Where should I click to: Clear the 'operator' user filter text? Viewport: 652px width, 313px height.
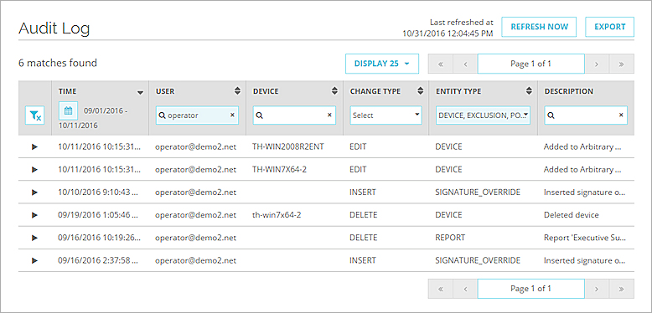[232, 115]
